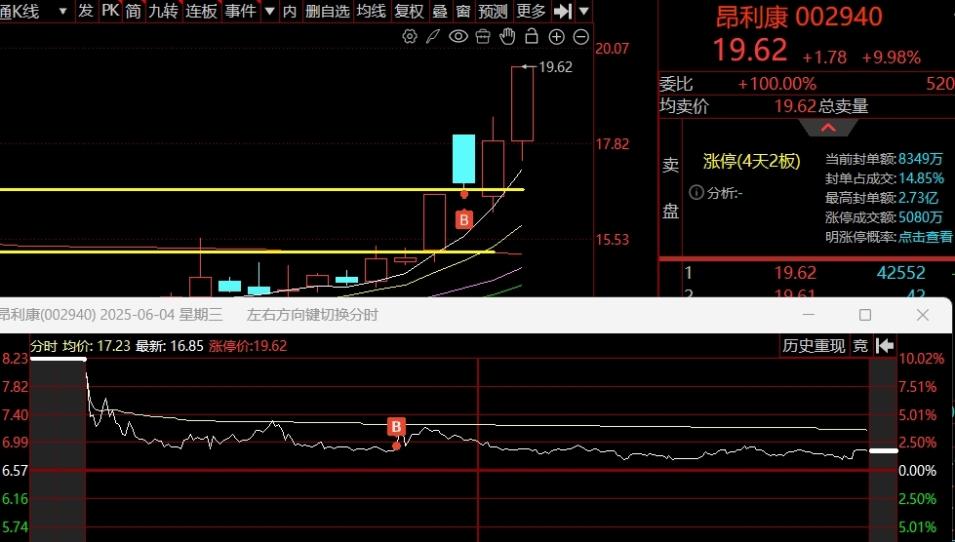The width and height of the screenshot is (955, 542).
Task: Click the B buy marker on K-line chart
Action: pos(464,219)
